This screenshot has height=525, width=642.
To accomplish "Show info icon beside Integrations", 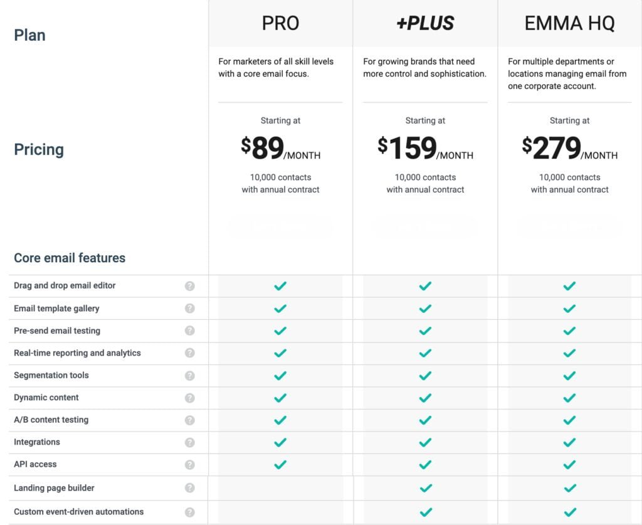I will (x=190, y=442).
